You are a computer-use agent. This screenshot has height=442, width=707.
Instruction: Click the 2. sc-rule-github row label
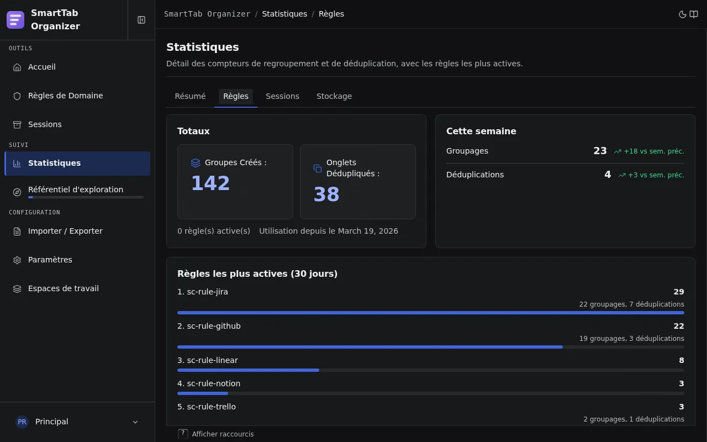pyautogui.click(x=209, y=327)
